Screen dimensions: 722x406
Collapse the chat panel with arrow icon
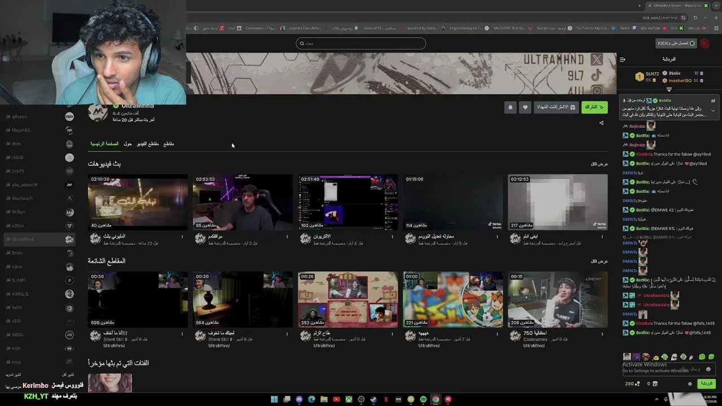[x=622, y=59]
